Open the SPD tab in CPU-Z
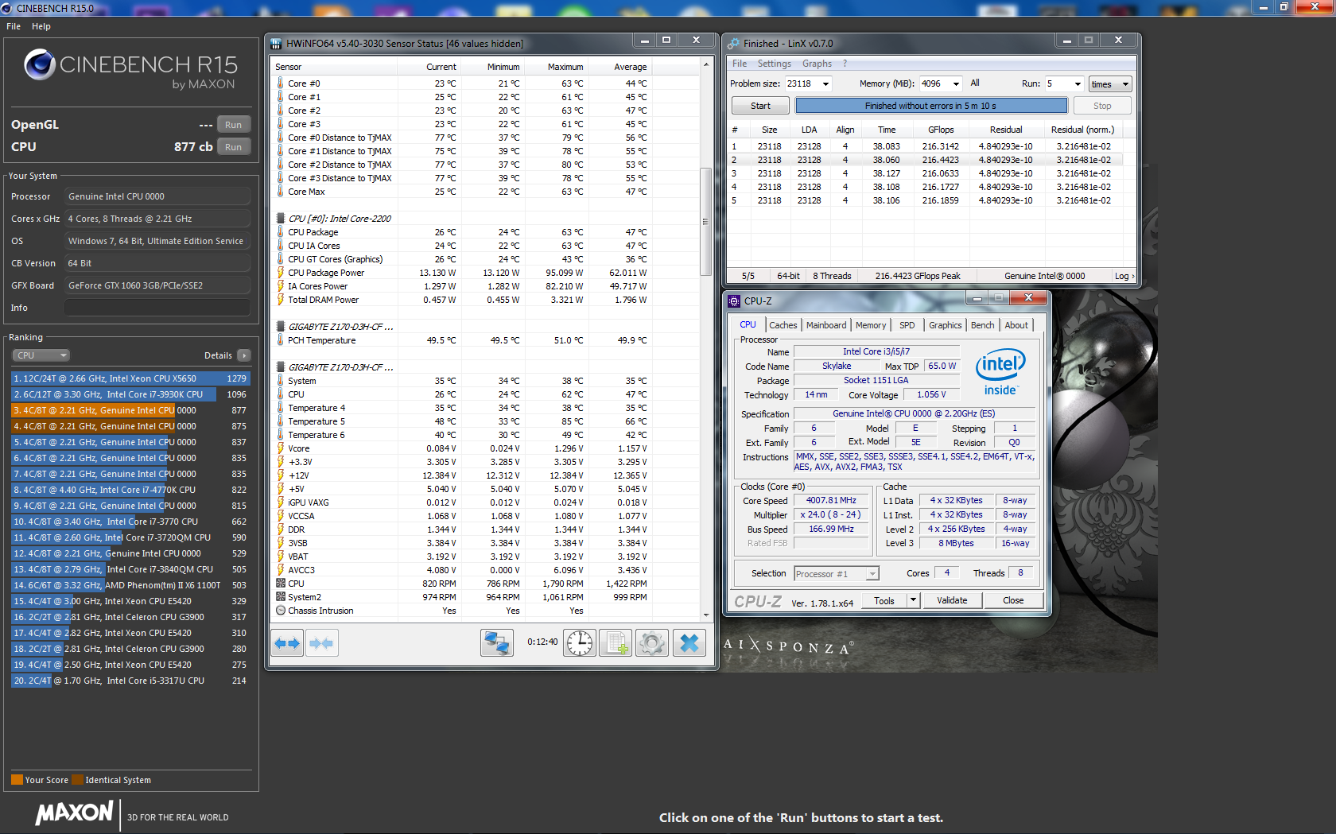 [907, 325]
